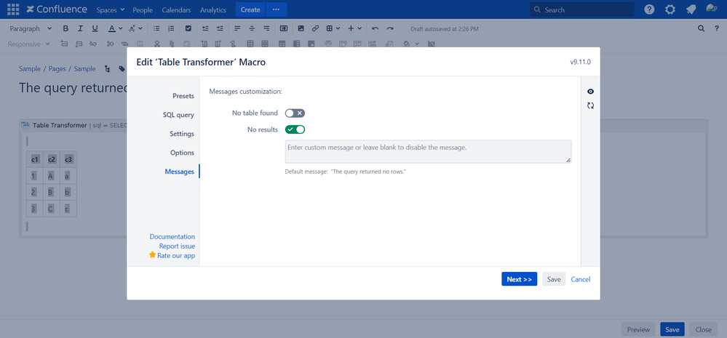Open the insert table dropdown
This screenshot has height=338, width=727.
tap(333, 28)
